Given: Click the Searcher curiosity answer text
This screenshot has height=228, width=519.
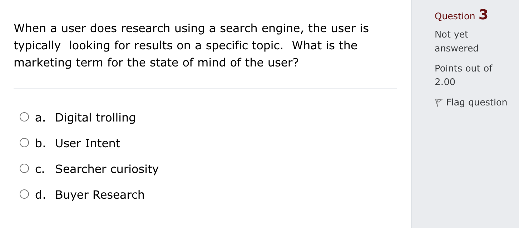Looking at the screenshot, I should (x=107, y=169).
